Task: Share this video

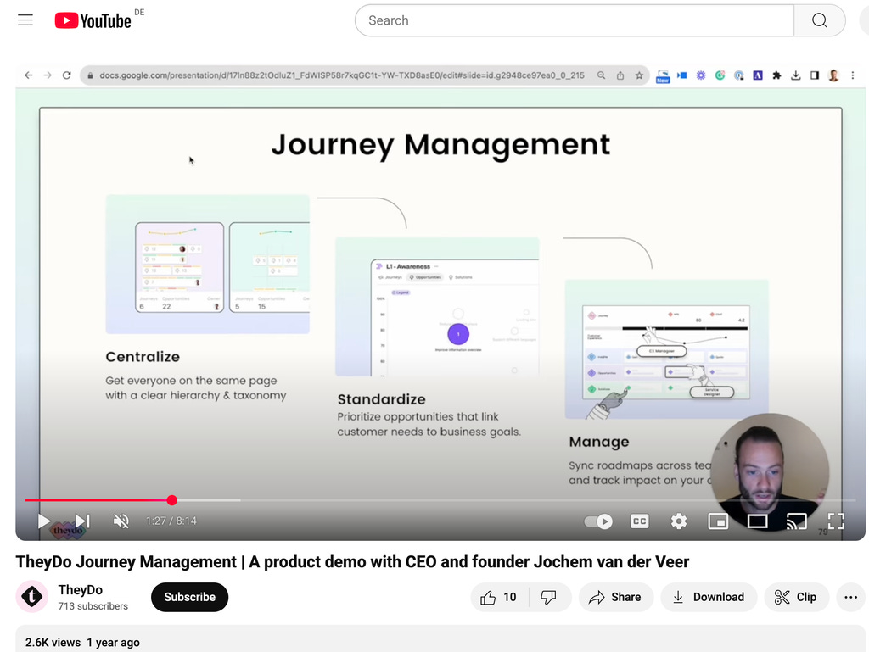Action: click(x=616, y=597)
